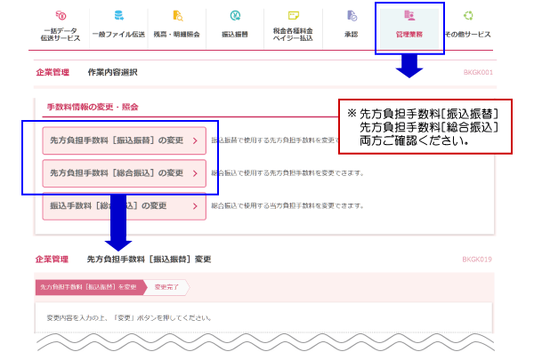
Task: Click the 振込振替 yen icon
Action: [x=235, y=16]
